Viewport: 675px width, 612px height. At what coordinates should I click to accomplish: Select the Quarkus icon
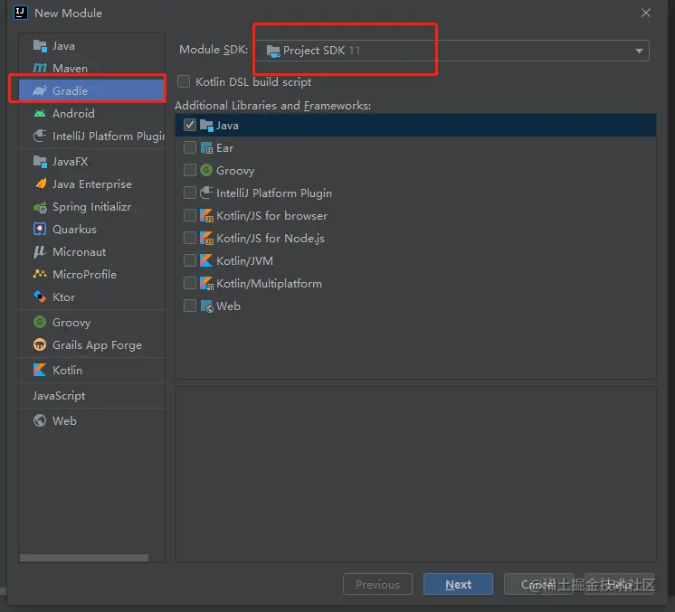click(x=40, y=229)
